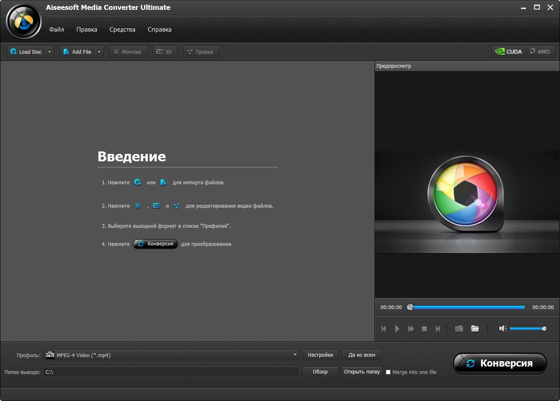Viewport: 560px width, 401px height.
Task: Fast forward the preview
Action: pos(411,329)
